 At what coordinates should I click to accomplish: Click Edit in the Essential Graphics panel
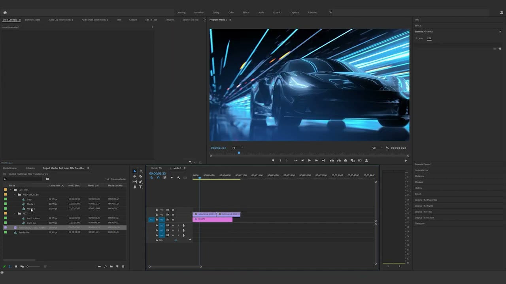[429, 38]
